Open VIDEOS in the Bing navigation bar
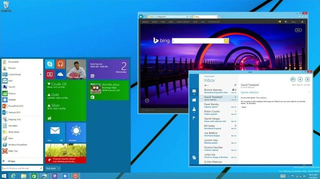 pos(154,22)
